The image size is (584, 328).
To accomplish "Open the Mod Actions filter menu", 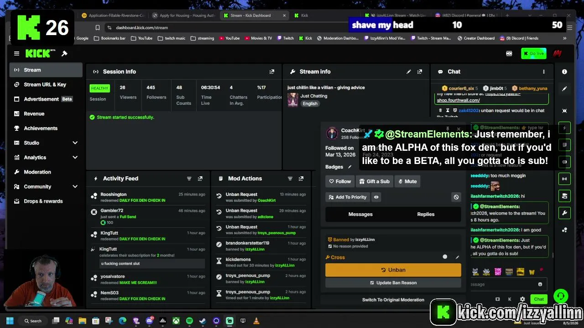I will [x=290, y=179].
